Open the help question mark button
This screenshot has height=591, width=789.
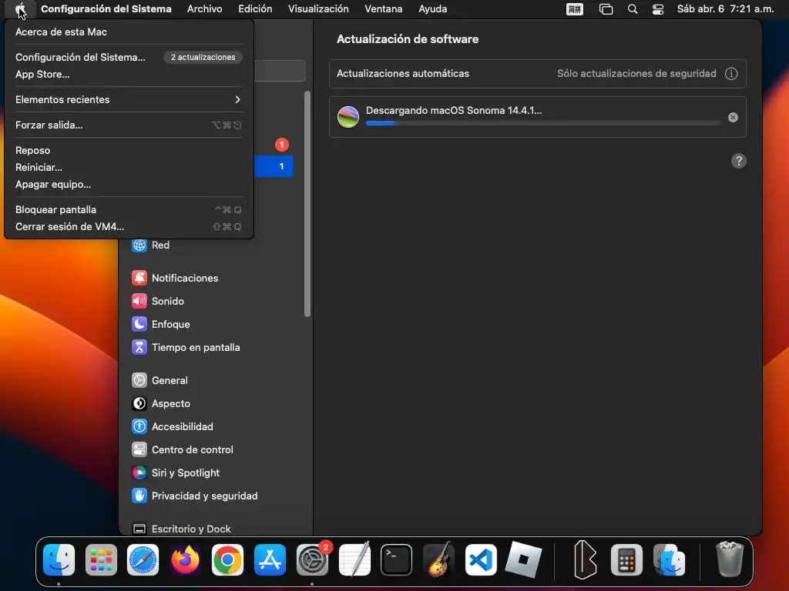[x=738, y=161]
